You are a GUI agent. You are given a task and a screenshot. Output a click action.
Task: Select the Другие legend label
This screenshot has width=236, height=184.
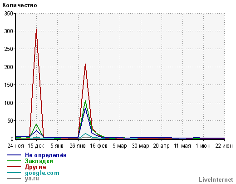(35, 167)
